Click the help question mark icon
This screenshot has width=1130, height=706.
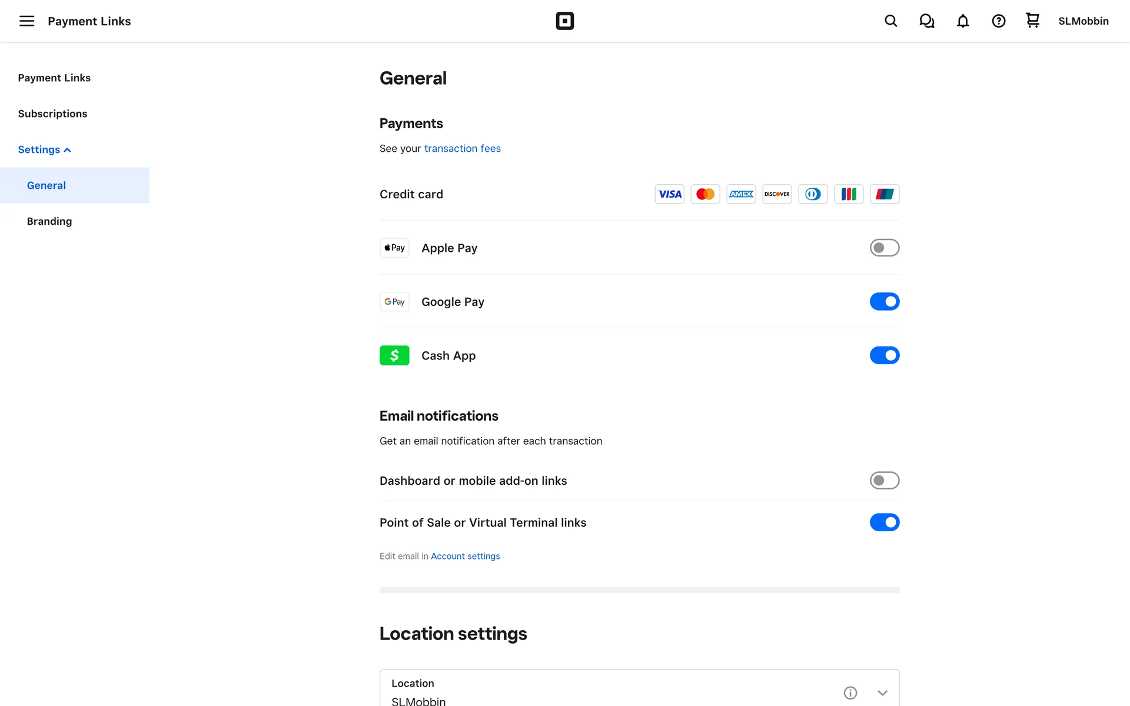(998, 21)
